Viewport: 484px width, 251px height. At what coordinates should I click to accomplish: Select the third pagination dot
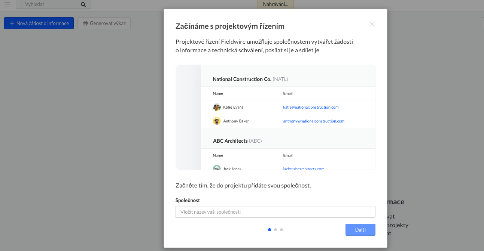click(281, 230)
